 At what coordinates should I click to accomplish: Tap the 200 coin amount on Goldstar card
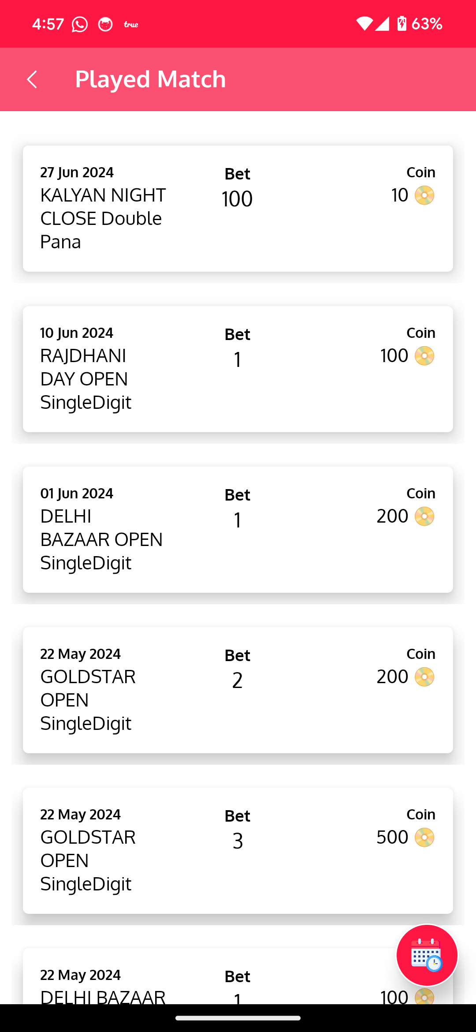click(x=392, y=677)
